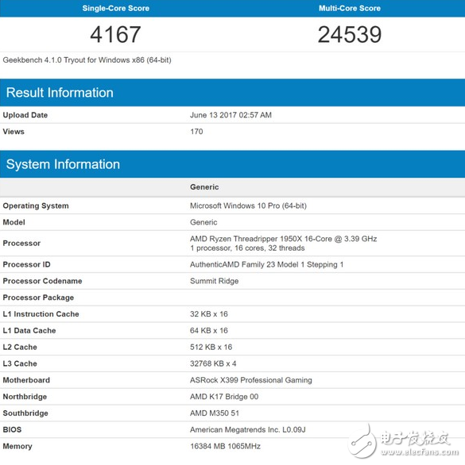Select American Megatrends Inc. L0.09J value
This screenshot has height=465, width=465.
(248, 430)
